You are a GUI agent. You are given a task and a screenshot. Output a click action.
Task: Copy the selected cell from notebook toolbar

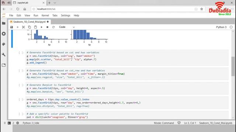(x=29, y=27)
